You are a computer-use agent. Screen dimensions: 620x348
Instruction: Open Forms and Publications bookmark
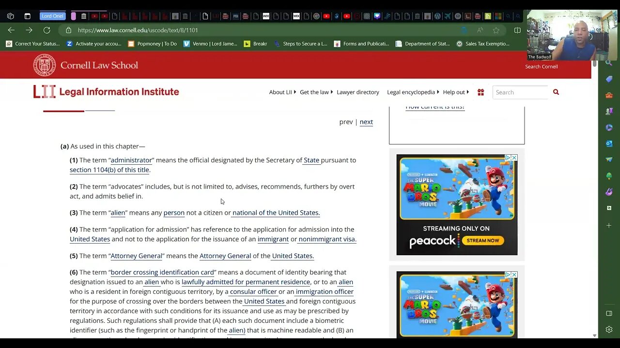(x=361, y=43)
